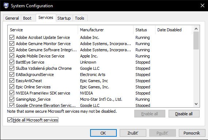The height and width of the screenshot is (140, 208).
Task: Toggle the BattlEye Service checkbox
Action: click(x=12, y=62)
